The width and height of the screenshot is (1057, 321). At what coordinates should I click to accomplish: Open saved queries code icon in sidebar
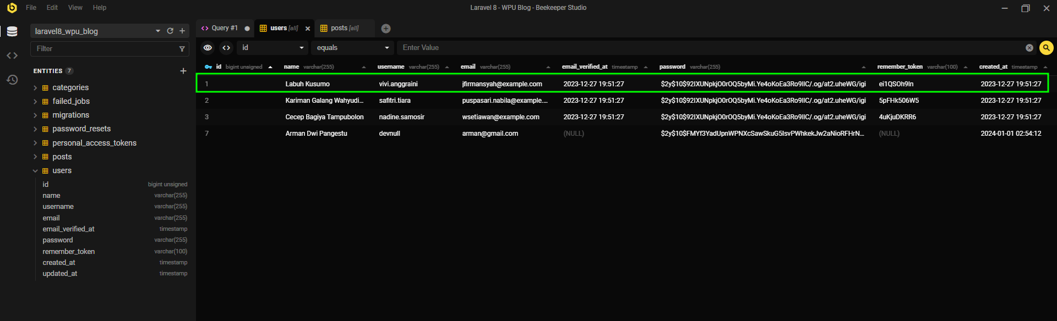12,56
